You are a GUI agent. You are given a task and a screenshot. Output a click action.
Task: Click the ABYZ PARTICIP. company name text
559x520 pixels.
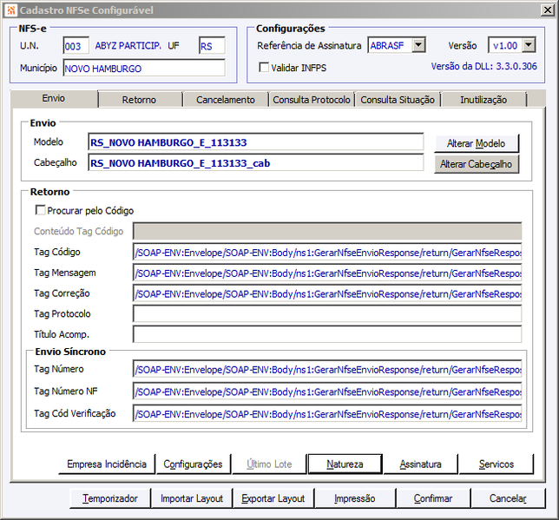tap(128, 46)
